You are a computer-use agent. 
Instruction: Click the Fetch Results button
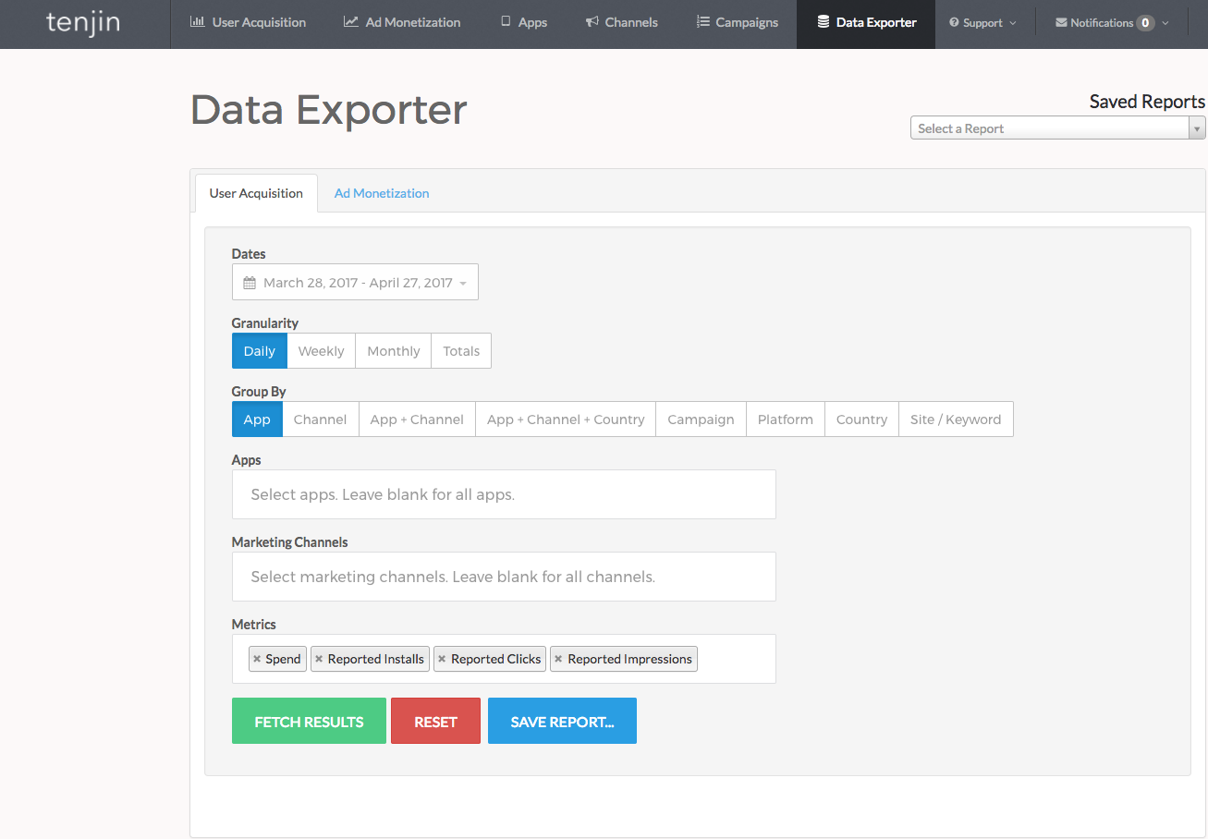[309, 721]
